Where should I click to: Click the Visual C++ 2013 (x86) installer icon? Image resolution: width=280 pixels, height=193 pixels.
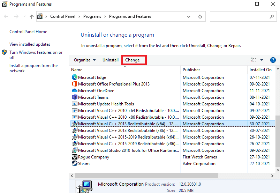[x=75, y=130]
